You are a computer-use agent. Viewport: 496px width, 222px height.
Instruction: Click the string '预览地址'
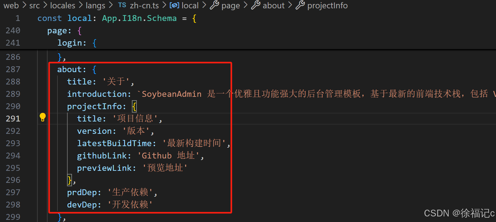pos(165,168)
